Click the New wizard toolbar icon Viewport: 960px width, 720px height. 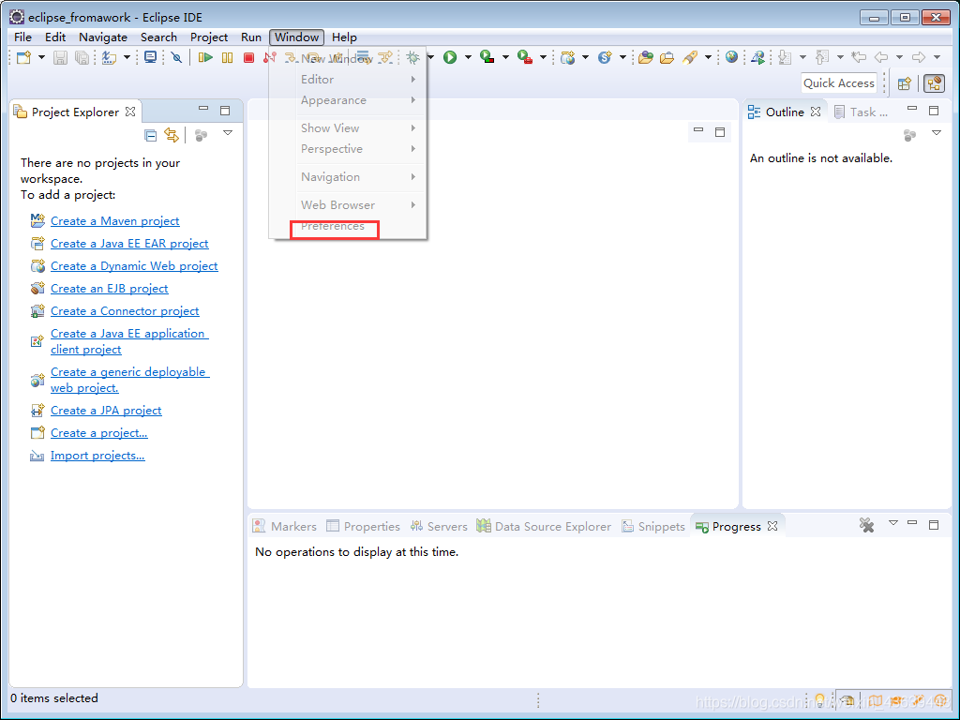[23, 57]
